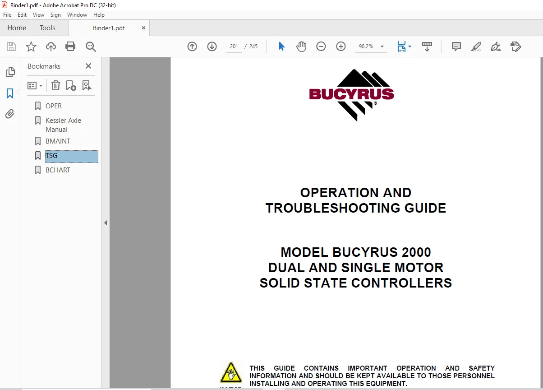Switch to the Tools tab
Screen dimensions: 543x390
tap(47, 28)
